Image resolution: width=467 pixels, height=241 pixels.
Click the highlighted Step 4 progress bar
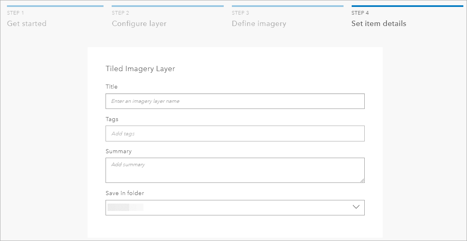point(408,6)
